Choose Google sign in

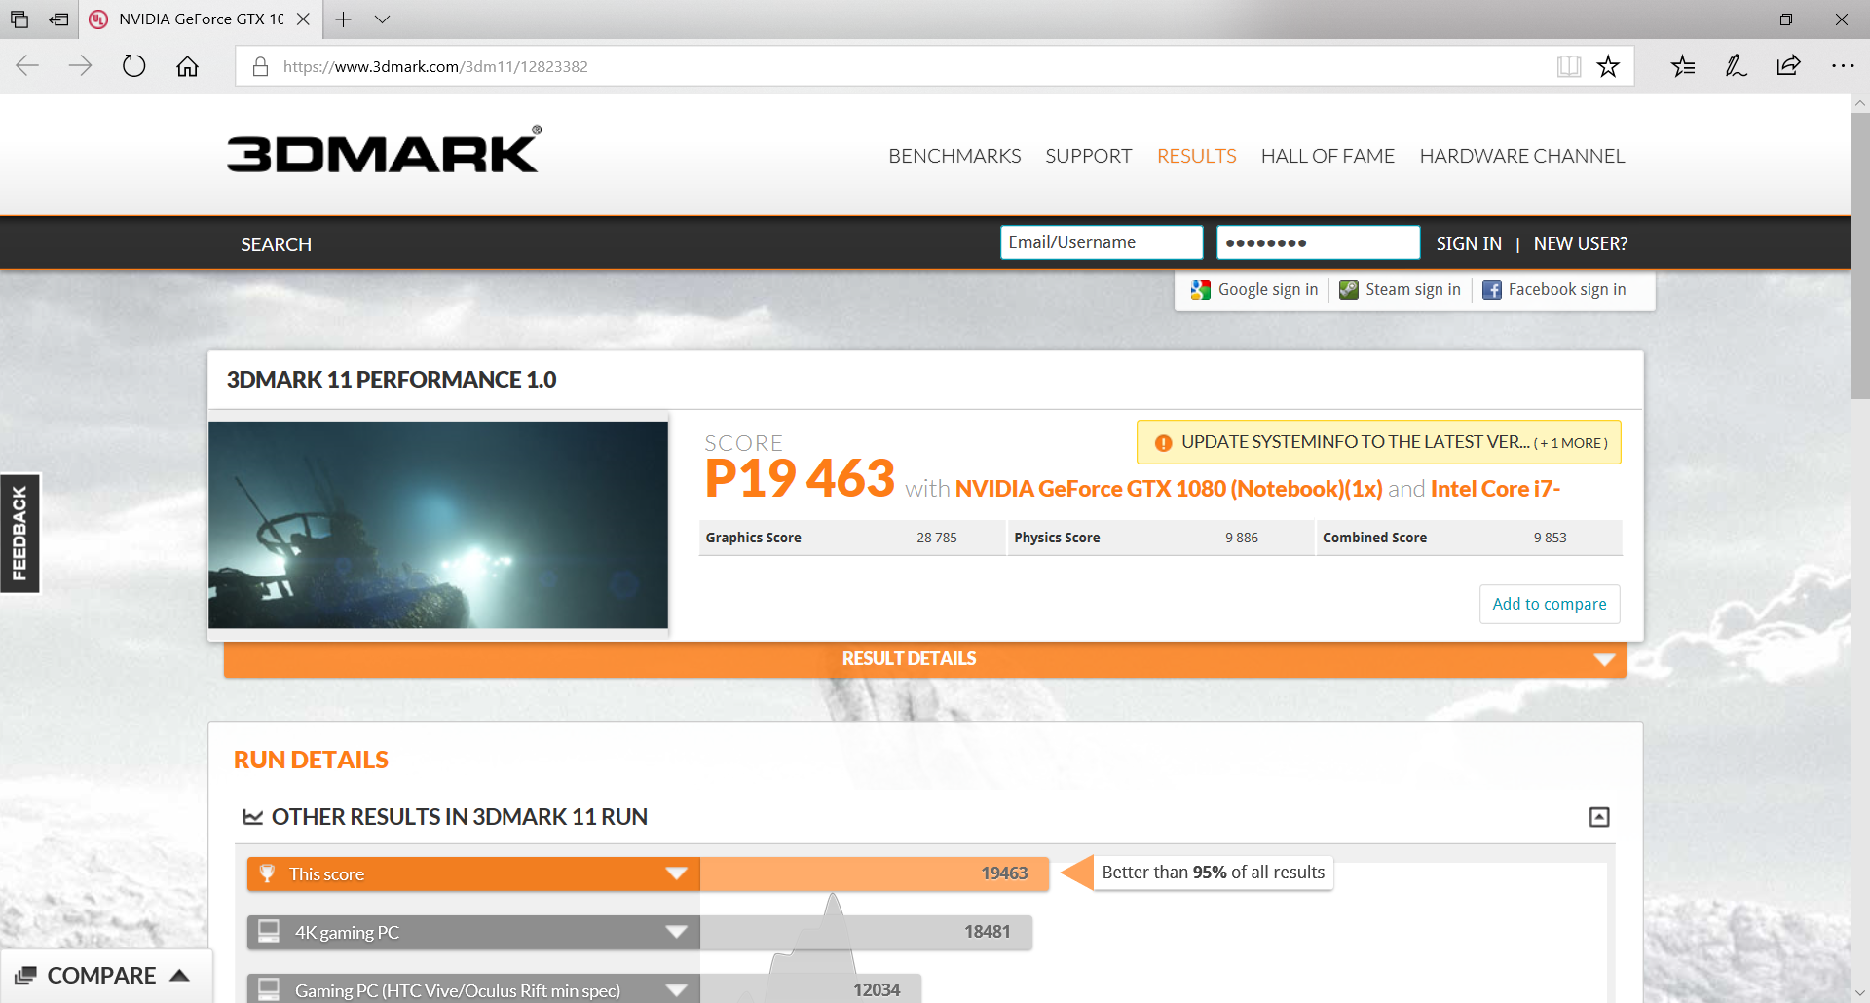coord(1254,290)
